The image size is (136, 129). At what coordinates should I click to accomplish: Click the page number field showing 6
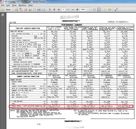(x=63, y=10)
